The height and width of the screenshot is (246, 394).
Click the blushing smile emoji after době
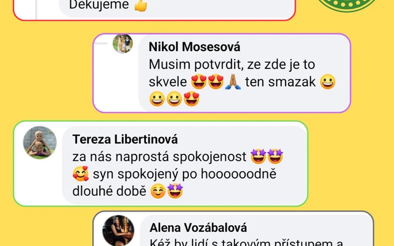pyautogui.click(x=158, y=191)
